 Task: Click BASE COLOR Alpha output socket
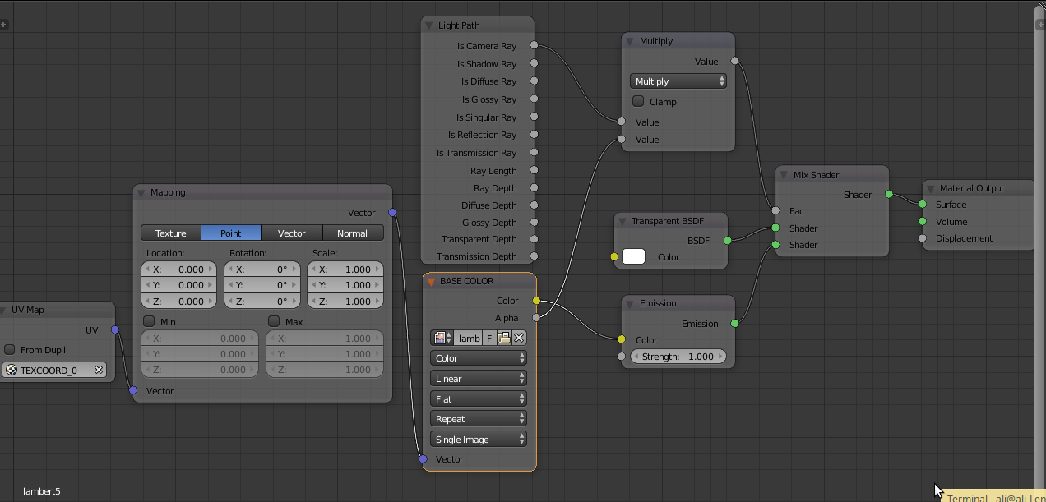coord(536,317)
